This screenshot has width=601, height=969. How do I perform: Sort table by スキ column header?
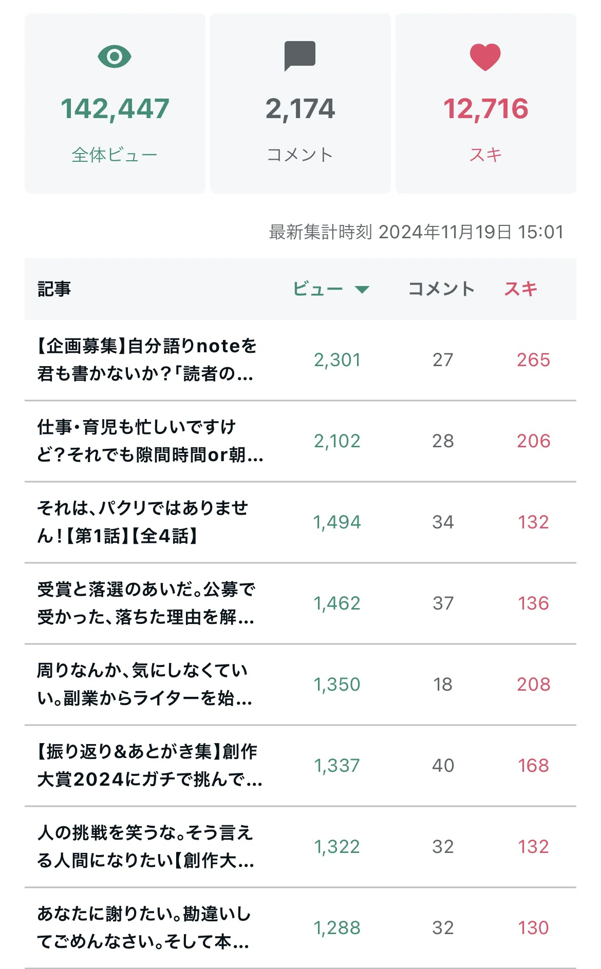pyautogui.click(x=521, y=289)
